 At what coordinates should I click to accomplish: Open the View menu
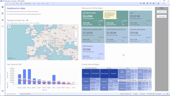click(x=34, y=3)
